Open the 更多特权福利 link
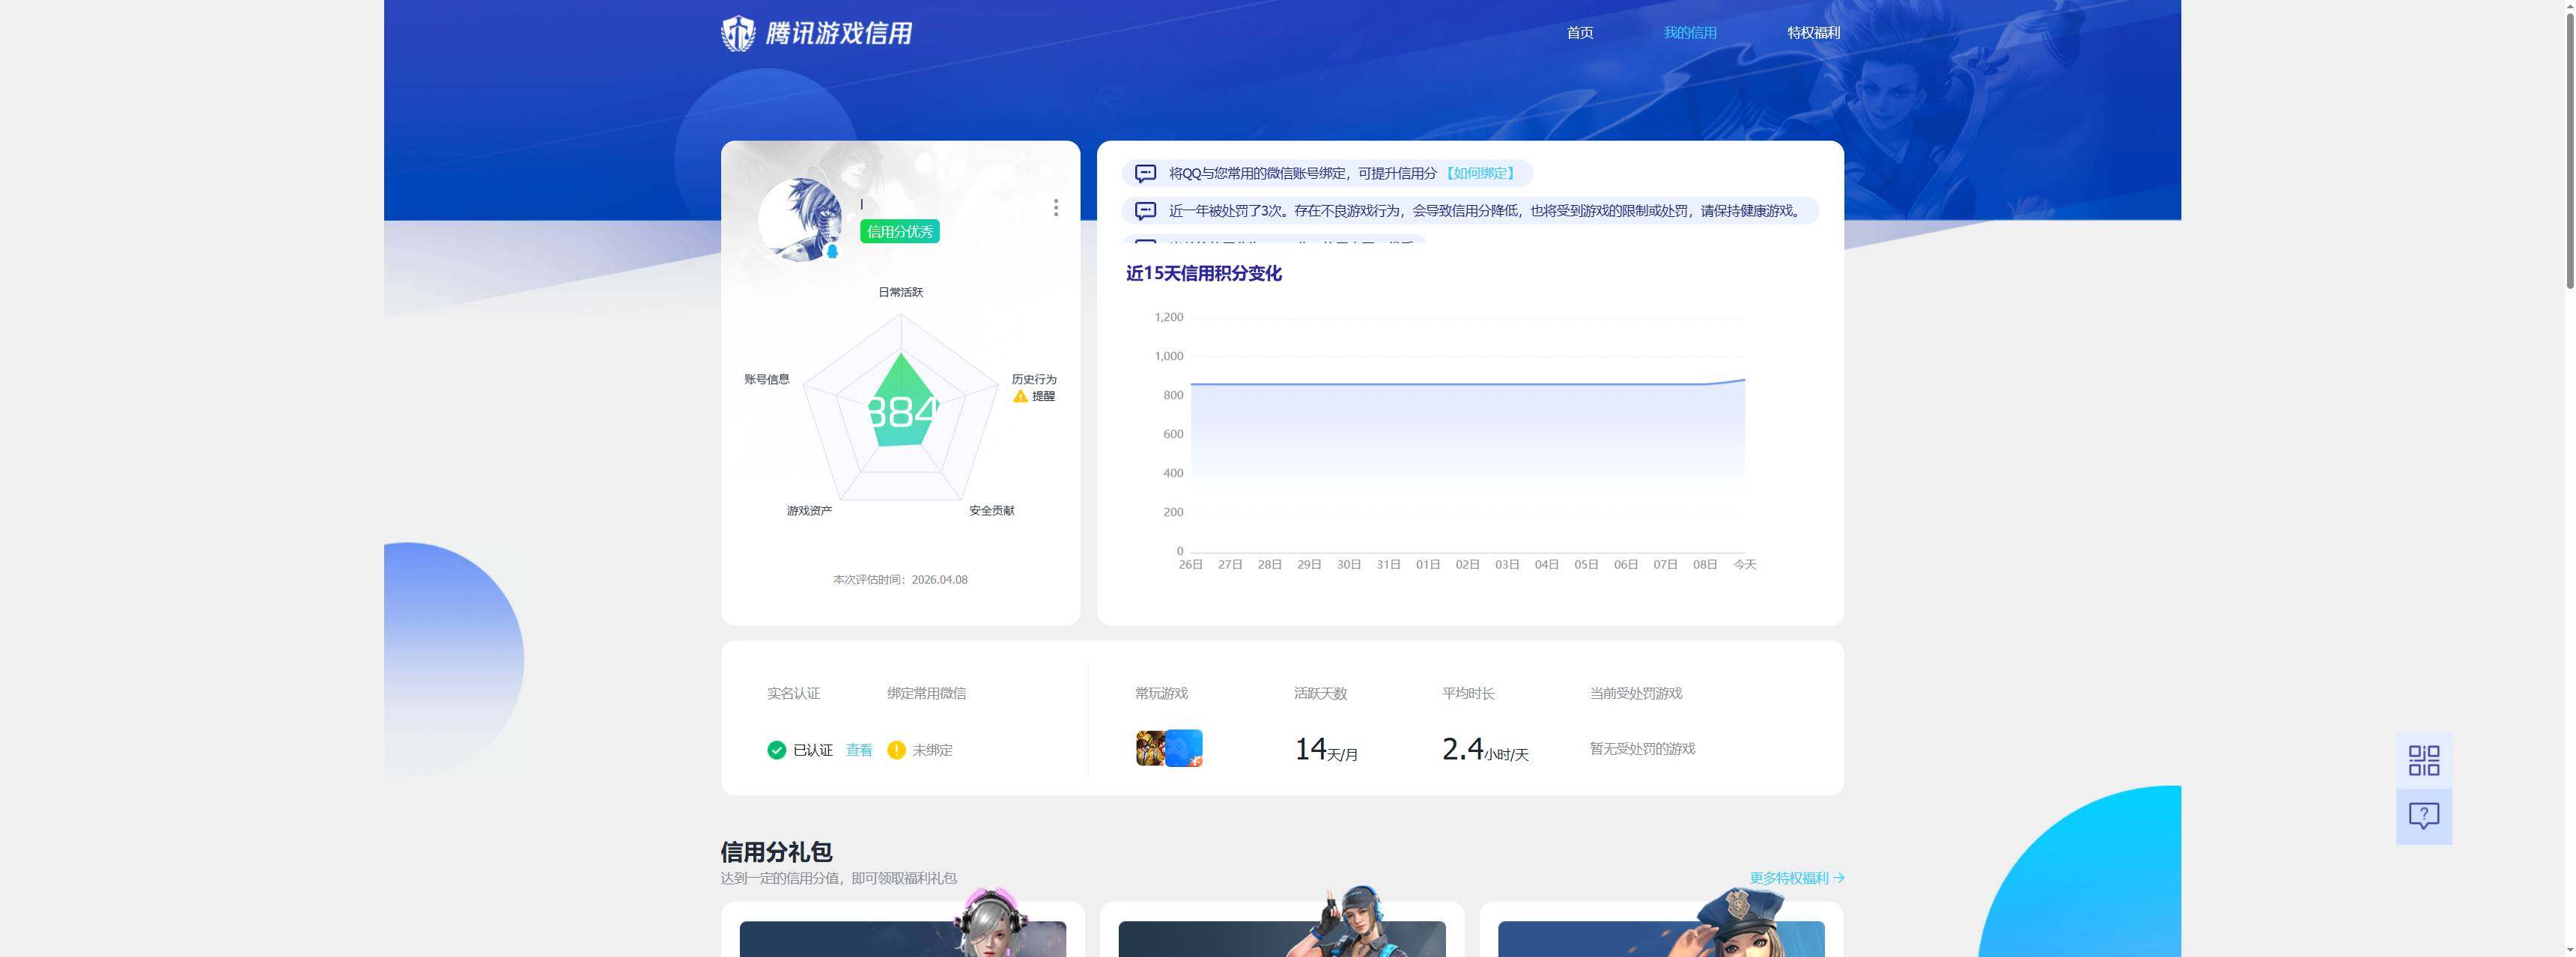This screenshot has height=957, width=2576. point(1797,878)
